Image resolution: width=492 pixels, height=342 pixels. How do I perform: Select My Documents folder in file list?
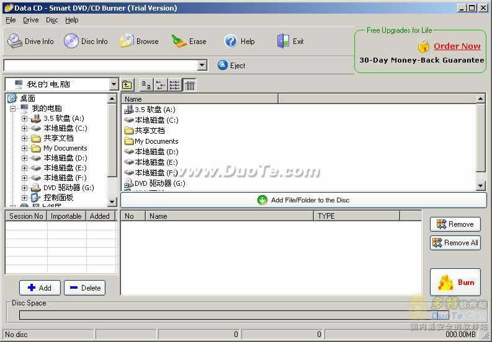pyautogui.click(x=151, y=141)
